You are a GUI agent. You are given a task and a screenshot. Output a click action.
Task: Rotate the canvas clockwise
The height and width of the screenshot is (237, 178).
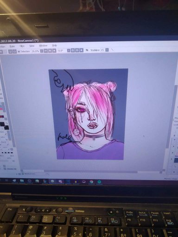(77, 50)
